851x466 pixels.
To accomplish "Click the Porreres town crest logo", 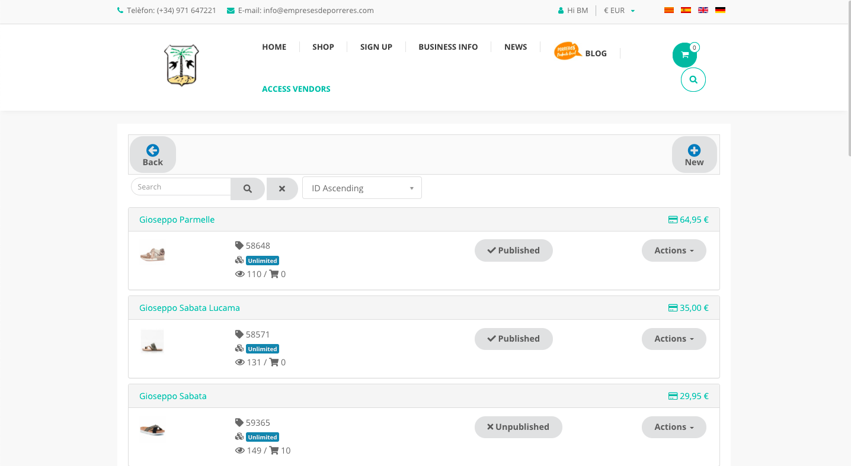I will click(181, 66).
